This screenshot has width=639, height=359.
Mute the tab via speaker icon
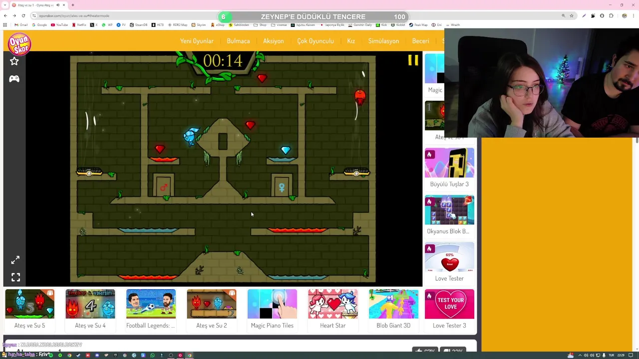57,5
